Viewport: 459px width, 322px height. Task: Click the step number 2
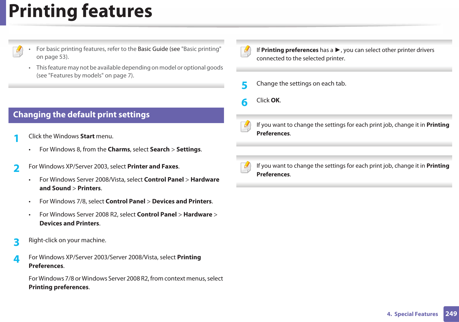(16, 168)
